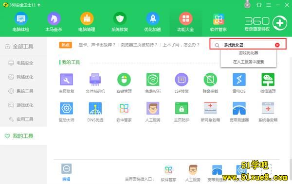Switch to the 木马查杀 trojan scan tab

pos(54,22)
